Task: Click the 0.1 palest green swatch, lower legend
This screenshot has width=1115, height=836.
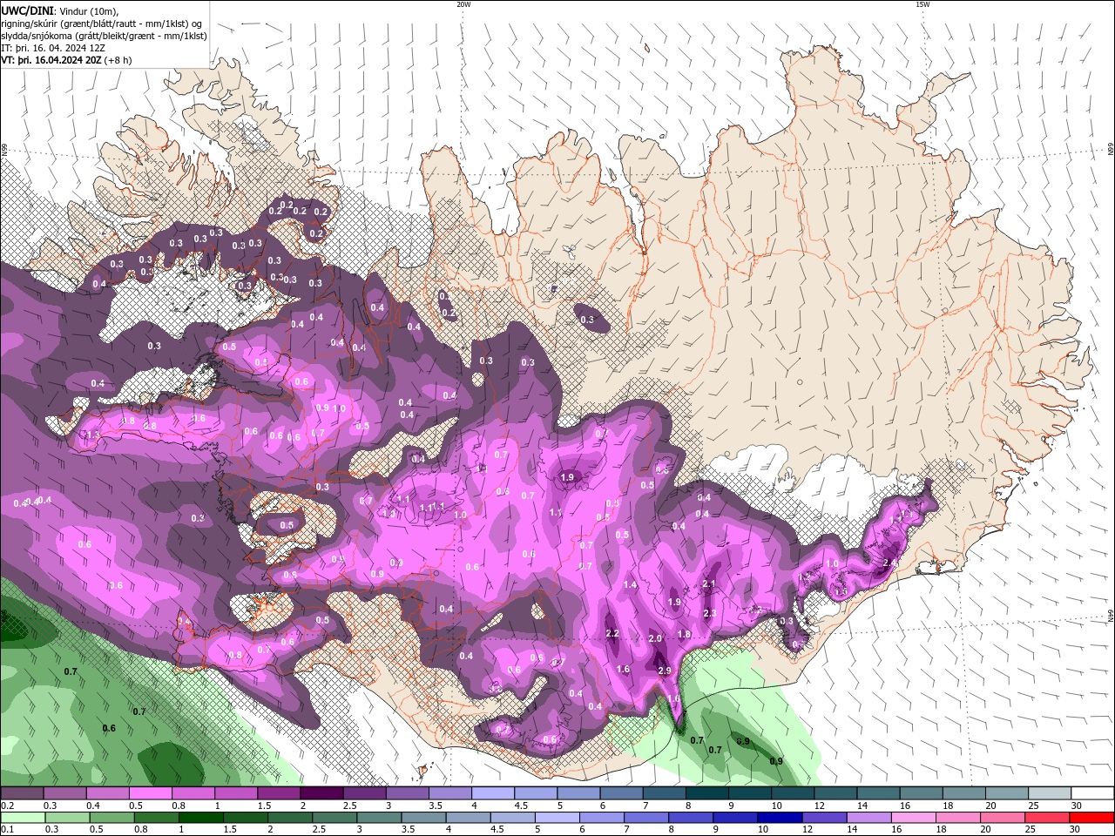Action: (23, 818)
